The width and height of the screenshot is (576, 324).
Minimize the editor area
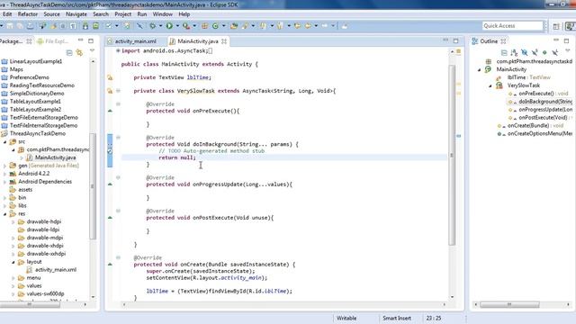tap(445, 40)
